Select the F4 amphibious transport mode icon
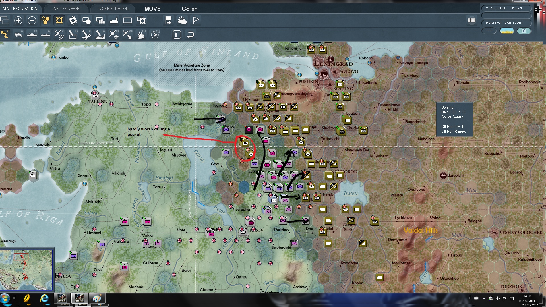 45,35
